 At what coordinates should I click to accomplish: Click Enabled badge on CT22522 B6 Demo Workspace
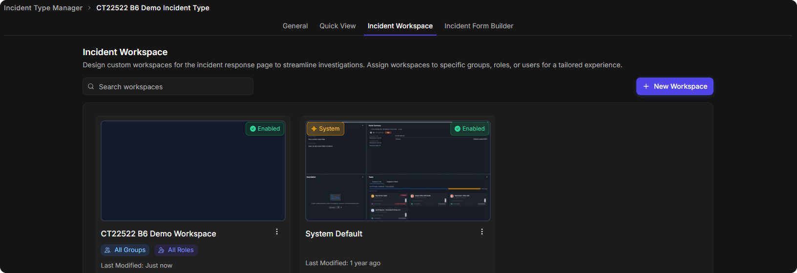265,129
